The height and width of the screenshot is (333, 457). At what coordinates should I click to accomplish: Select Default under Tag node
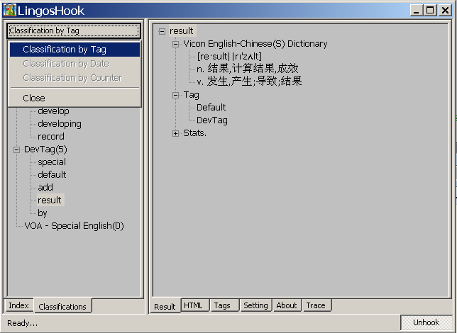click(211, 108)
